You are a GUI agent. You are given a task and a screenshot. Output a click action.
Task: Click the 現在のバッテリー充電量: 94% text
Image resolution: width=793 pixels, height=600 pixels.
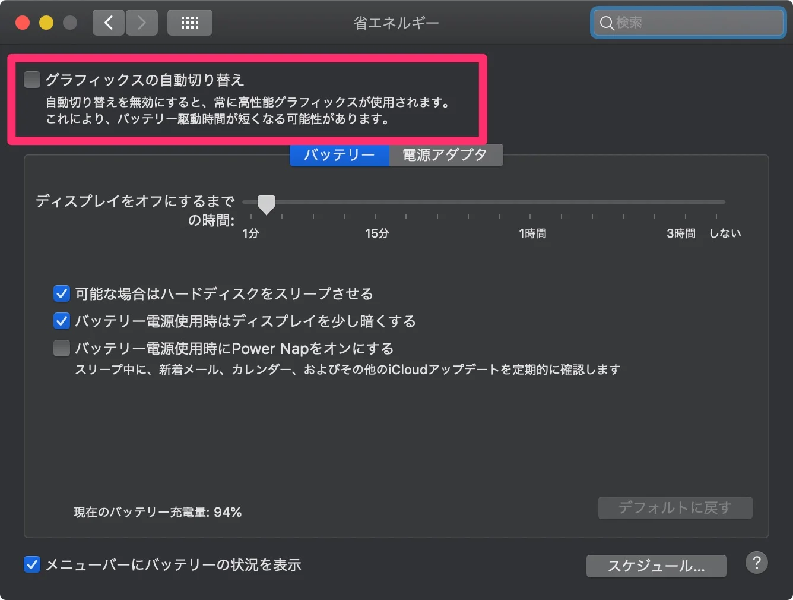tap(157, 512)
